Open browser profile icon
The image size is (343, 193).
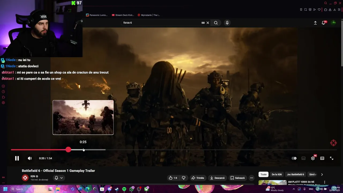(330, 10)
